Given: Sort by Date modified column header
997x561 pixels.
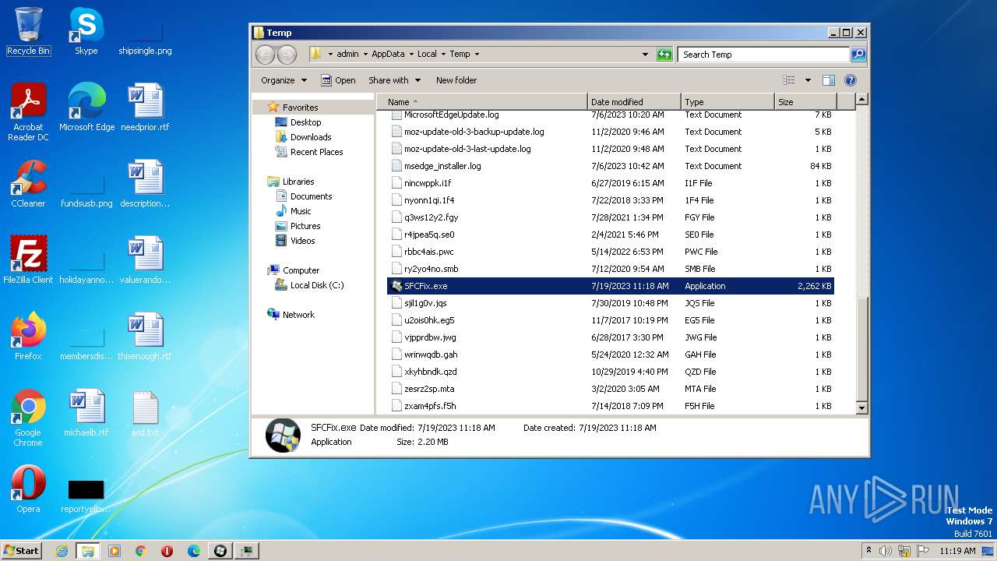Looking at the screenshot, I should point(634,102).
